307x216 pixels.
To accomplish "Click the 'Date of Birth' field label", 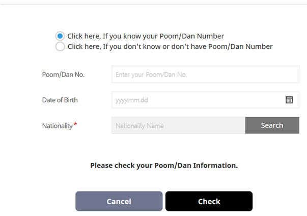I will tap(60, 100).
